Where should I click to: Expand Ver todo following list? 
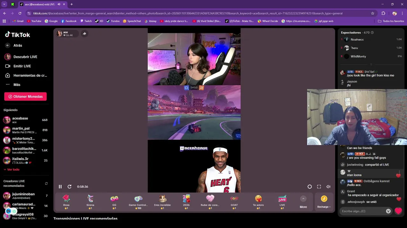pyautogui.click(x=11, y=169)
